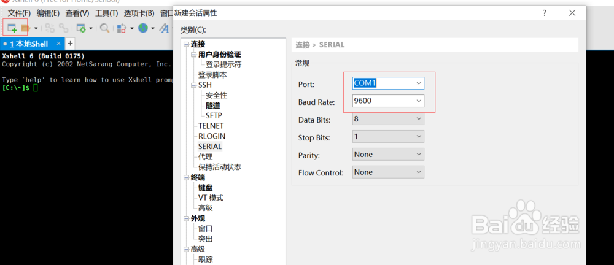Open the 工具(T) menu

click(x=106, y=13)
